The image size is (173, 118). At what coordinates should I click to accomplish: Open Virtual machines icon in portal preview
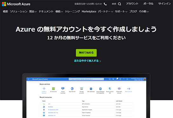coord(63,88)
